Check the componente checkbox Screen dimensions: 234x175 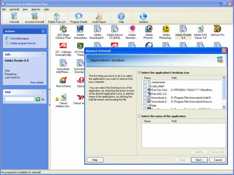(x=145, y=82)
